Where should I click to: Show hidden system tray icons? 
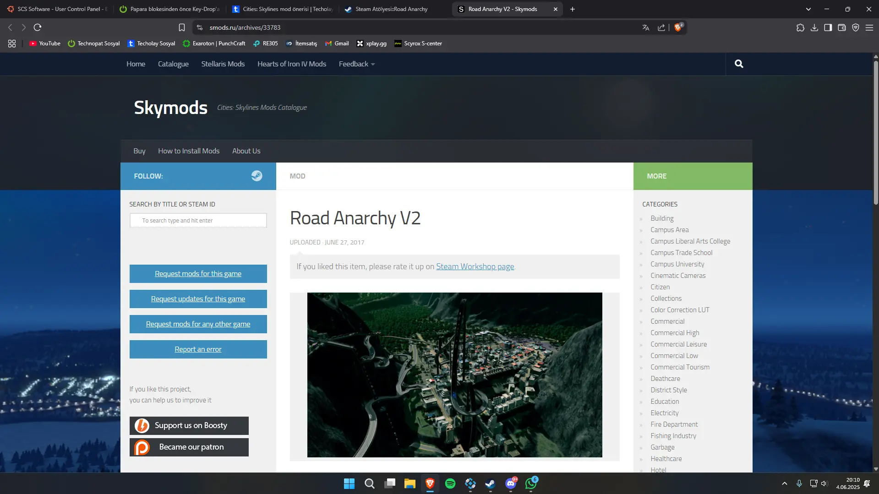pos(785,483)
